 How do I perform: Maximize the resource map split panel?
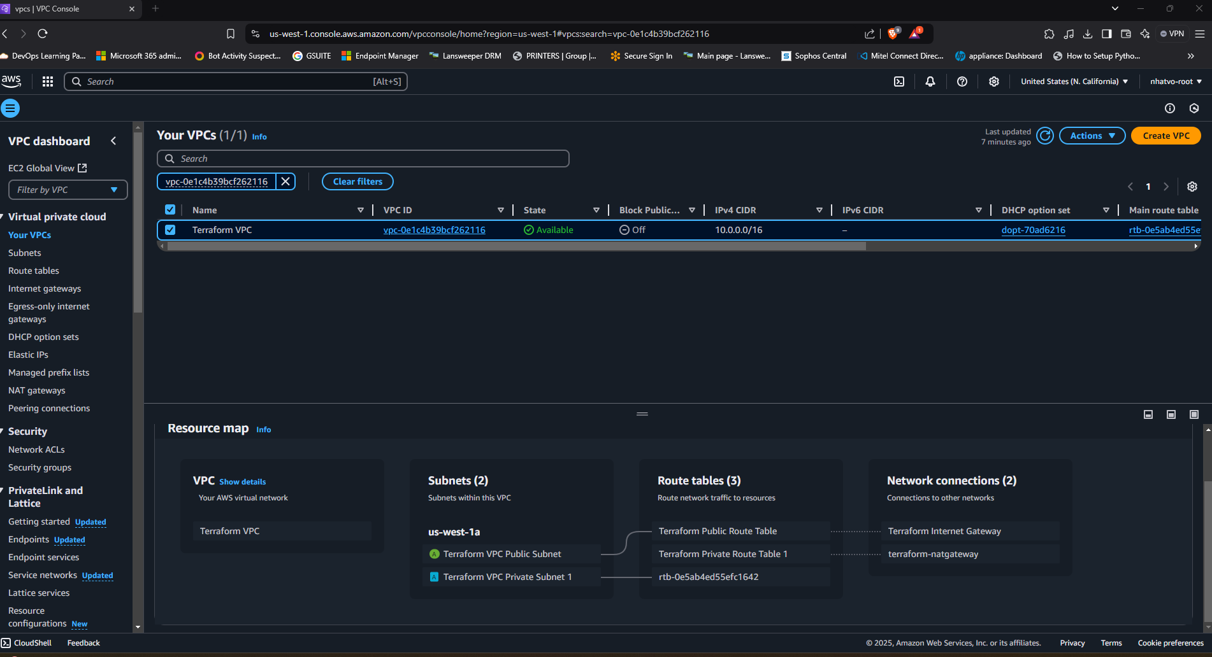point(1194,414)
